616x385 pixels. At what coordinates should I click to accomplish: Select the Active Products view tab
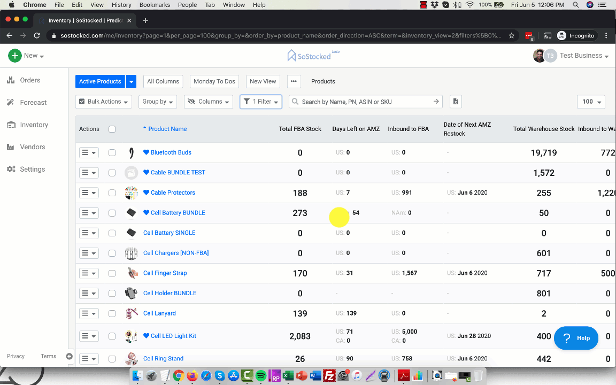tap(100, 81)
